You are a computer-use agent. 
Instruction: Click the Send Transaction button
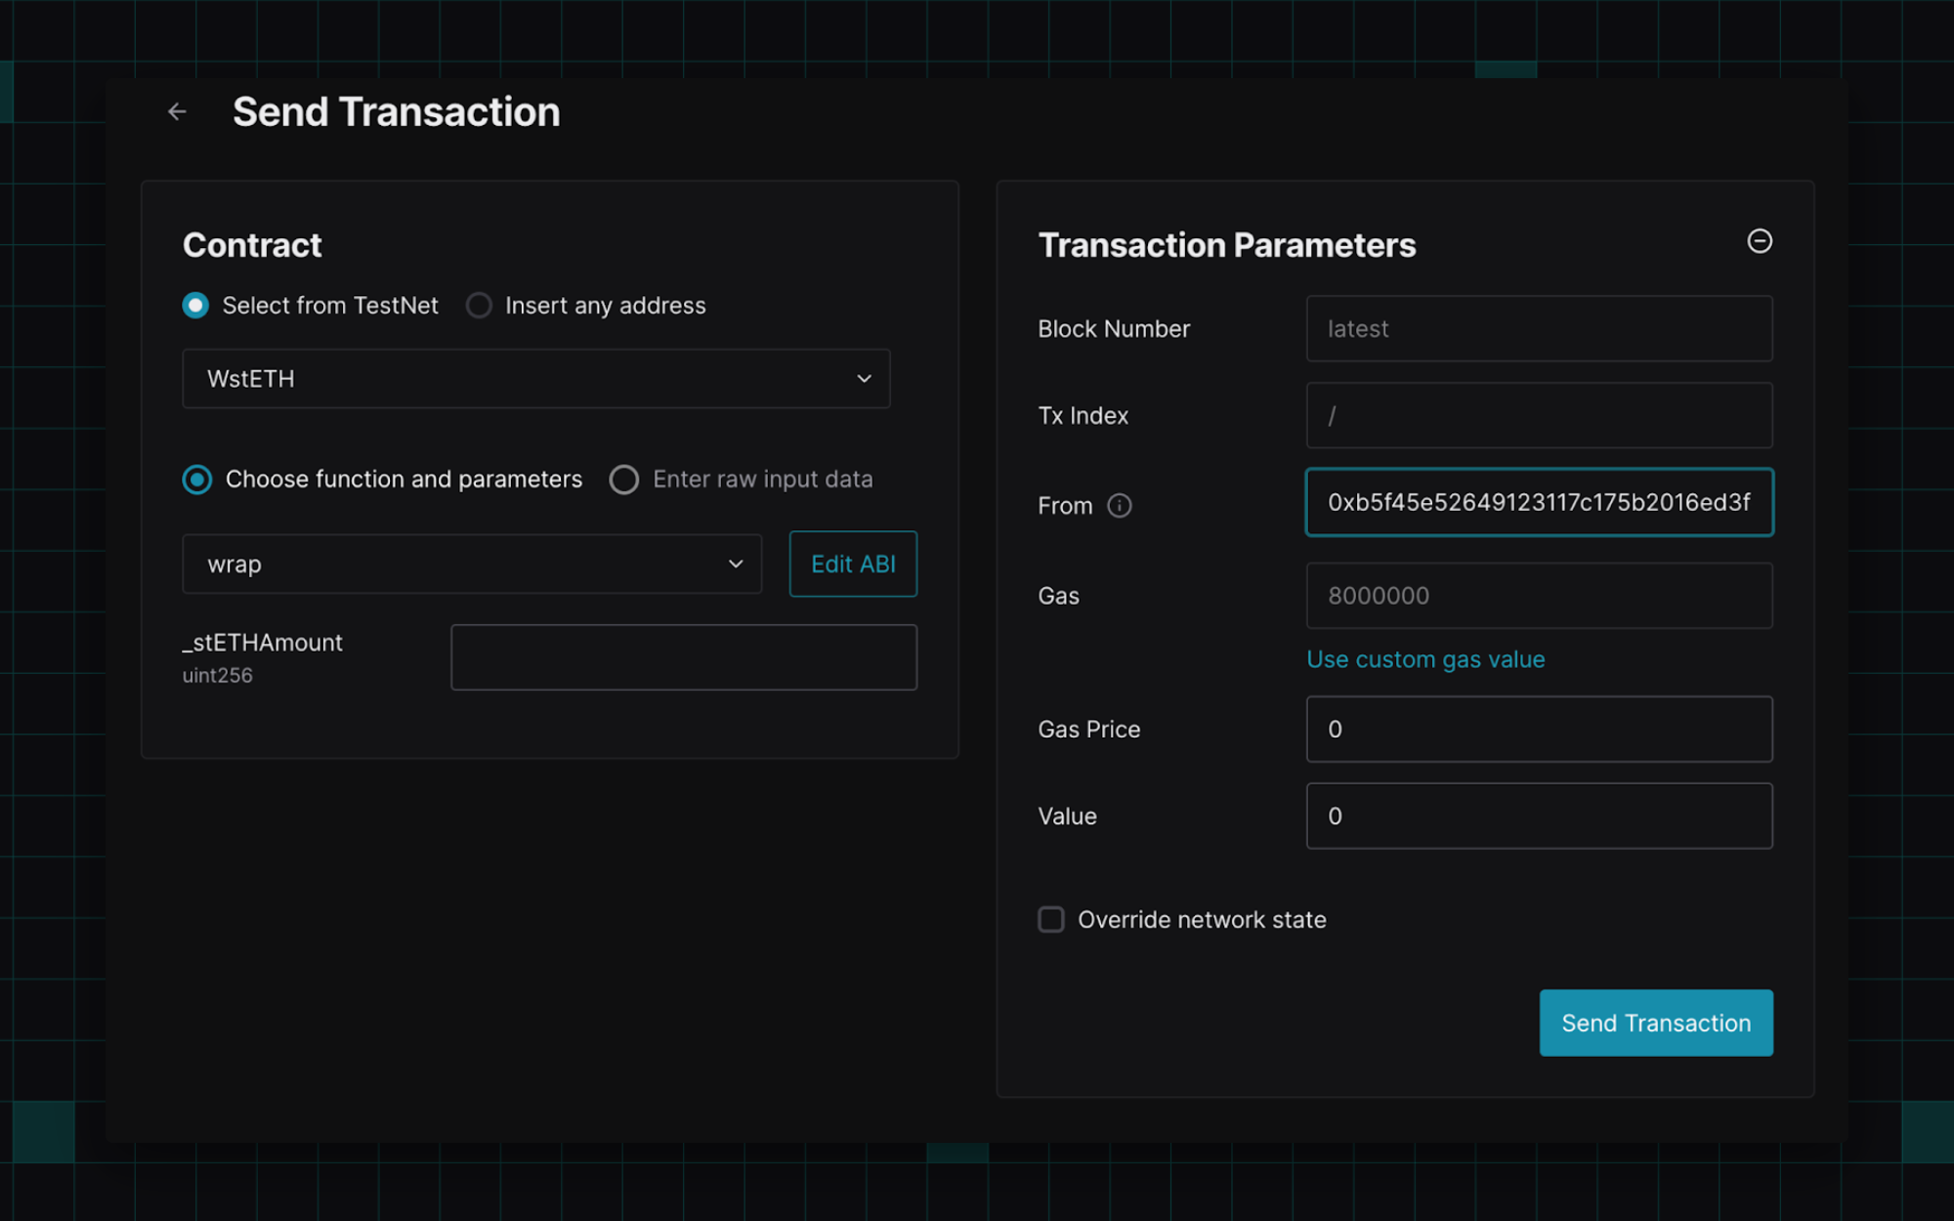[x=1655, y=1023]
